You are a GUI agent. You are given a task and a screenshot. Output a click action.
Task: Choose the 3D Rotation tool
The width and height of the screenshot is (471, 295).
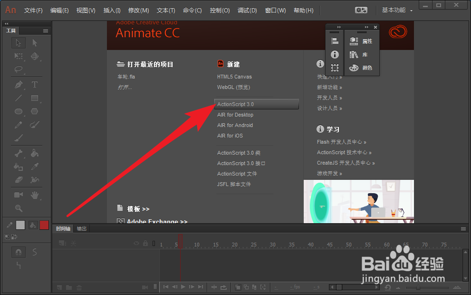tap(35, 56)
